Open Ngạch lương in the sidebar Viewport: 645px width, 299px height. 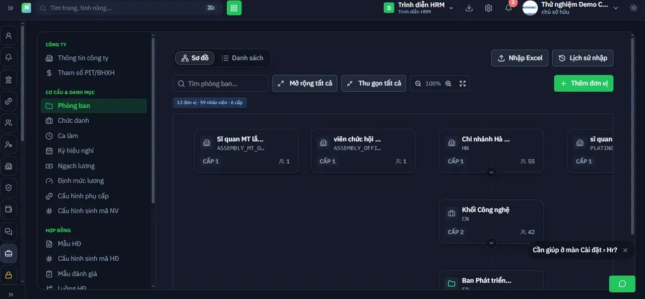tap(94, 166)
